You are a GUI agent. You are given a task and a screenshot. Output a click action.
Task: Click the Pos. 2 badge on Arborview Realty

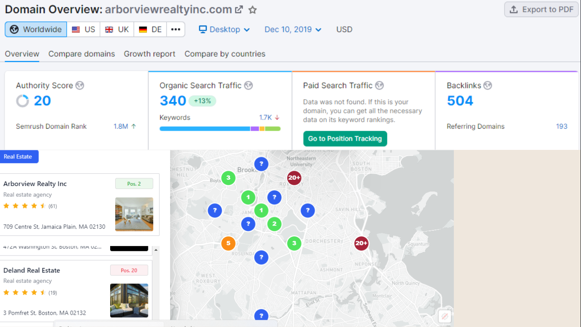[134, 184]
